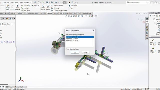Open Pipe Drawing tool
Viewport: 160px width, 90px height.
(48, 8)
